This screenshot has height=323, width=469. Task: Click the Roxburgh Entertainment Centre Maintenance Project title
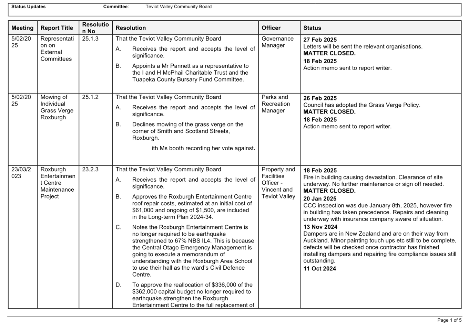[57, 183]
